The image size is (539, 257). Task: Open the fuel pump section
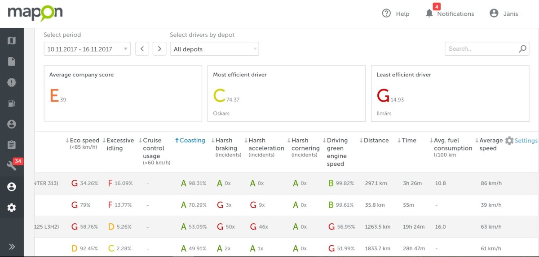pyautogui.click(x=12, y=103)
